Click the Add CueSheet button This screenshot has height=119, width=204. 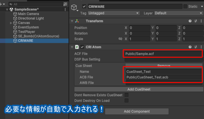(x=139, y=89)
